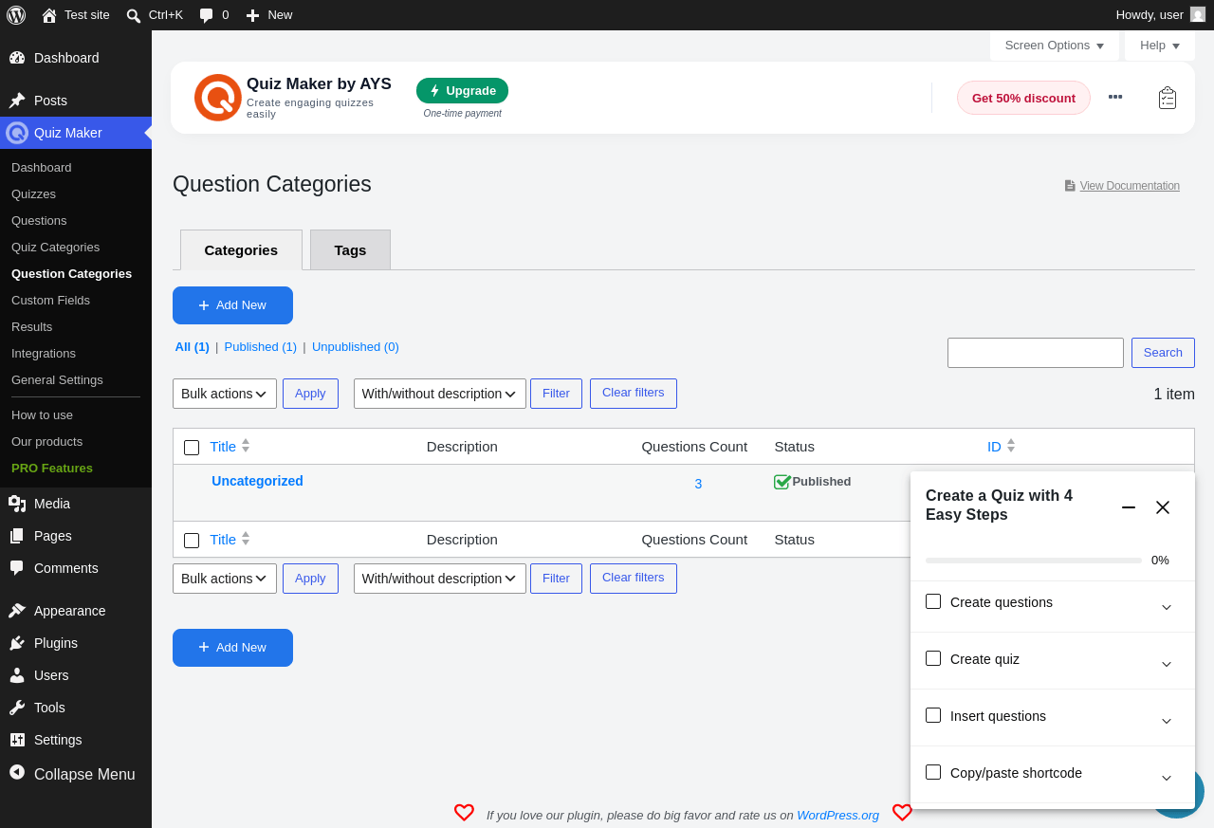Click the clipboard checklist icon
1214x828 pixels.
[x=1168, y=98]
